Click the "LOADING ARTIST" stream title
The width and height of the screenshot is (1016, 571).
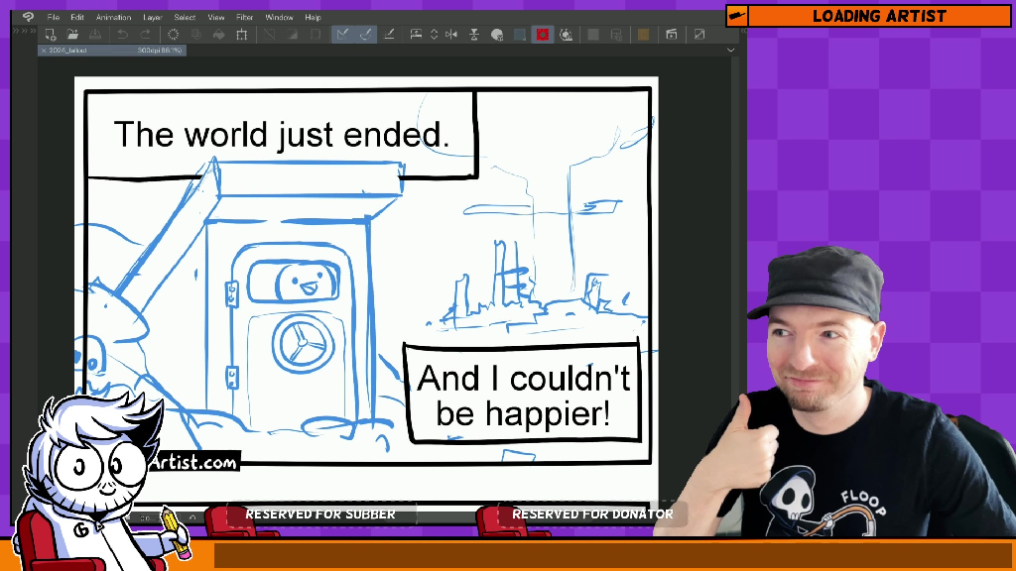pos(879,16)
